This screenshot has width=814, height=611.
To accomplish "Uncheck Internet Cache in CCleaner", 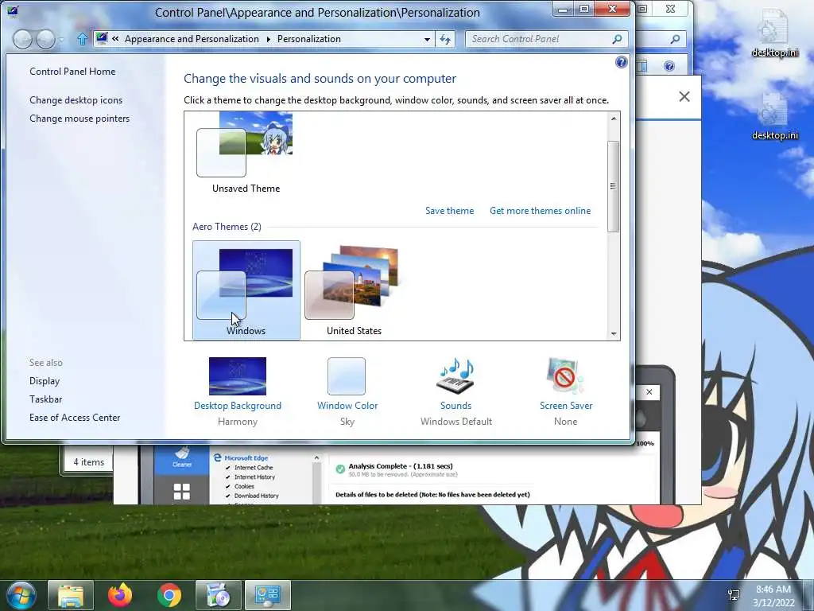I will [227, 468].
